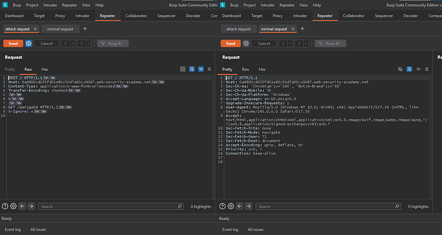Click the search magnifier icon in left window
Image resolution: width=442 pixels, height=235 pixels.
coord(179,206)
